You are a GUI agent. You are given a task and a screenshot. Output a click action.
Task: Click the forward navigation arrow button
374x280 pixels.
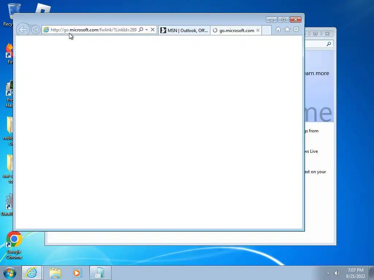pos(35,30)
